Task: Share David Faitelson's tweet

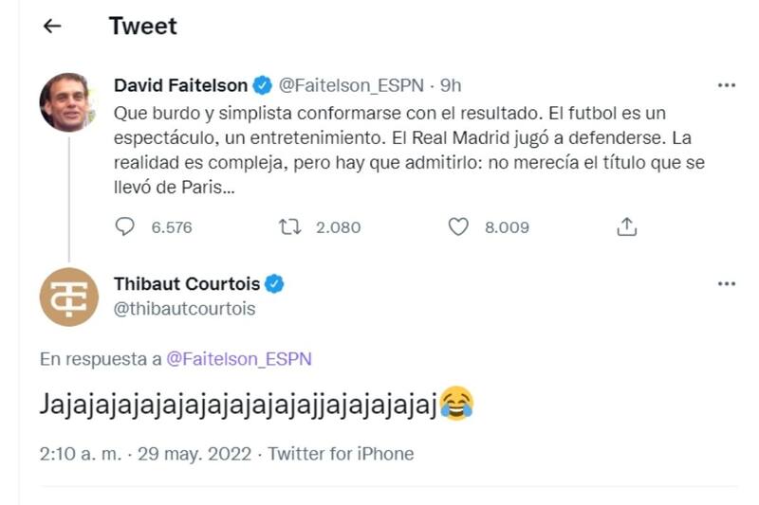Action: [x=626, y=226]
